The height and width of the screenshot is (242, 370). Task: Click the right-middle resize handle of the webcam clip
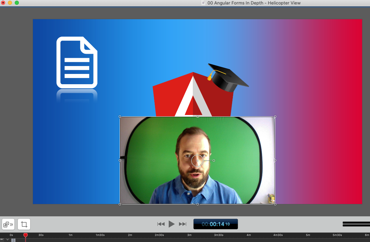[x=275, y=161]
